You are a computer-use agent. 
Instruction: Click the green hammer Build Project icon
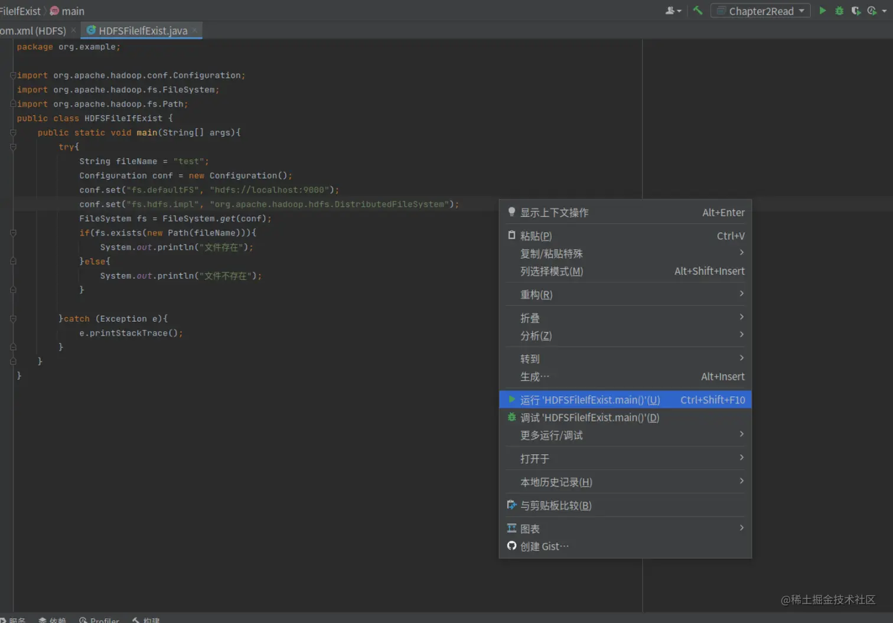[698, 11]
